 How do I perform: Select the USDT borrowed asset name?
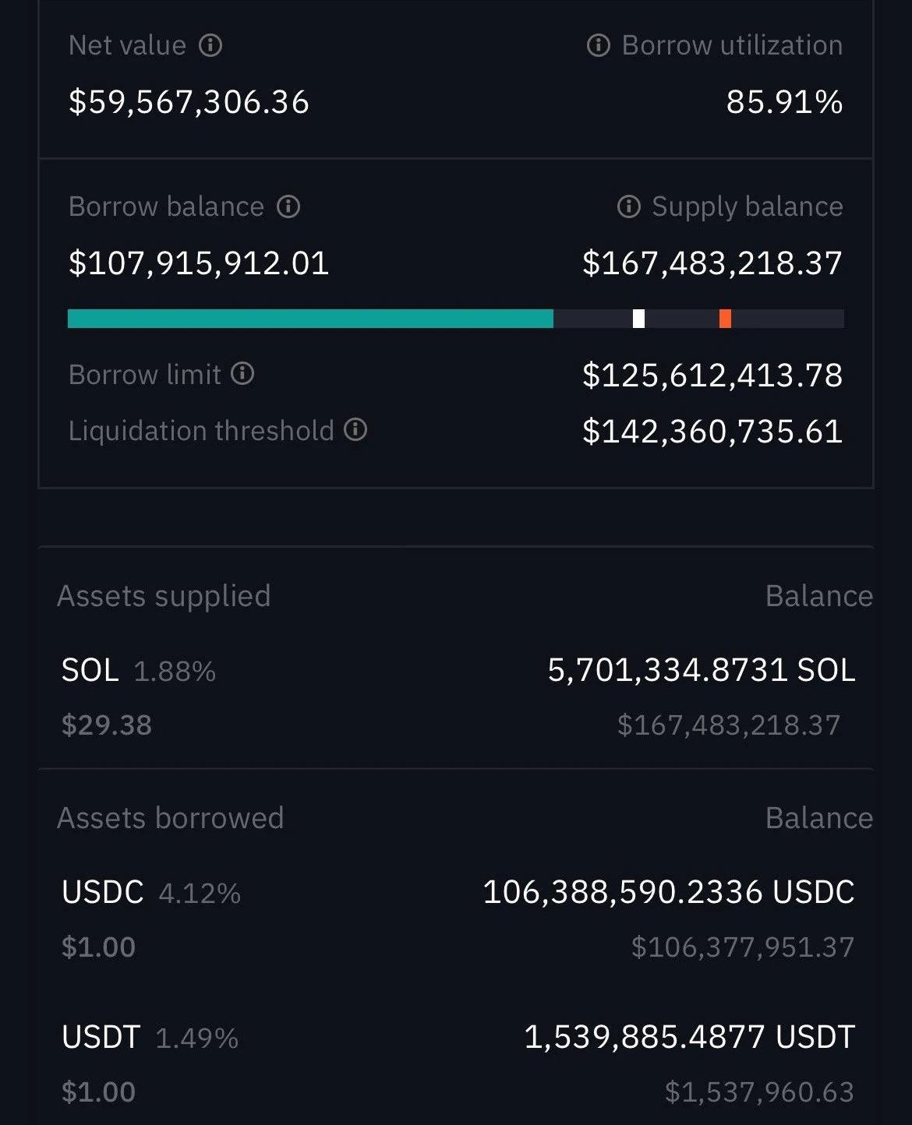click(101, 1038)
